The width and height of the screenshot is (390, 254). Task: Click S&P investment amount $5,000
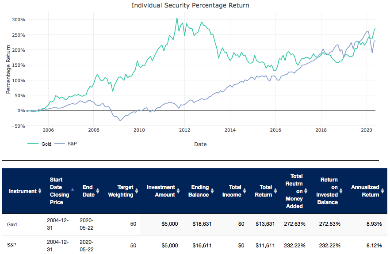[x=170, y=246]
